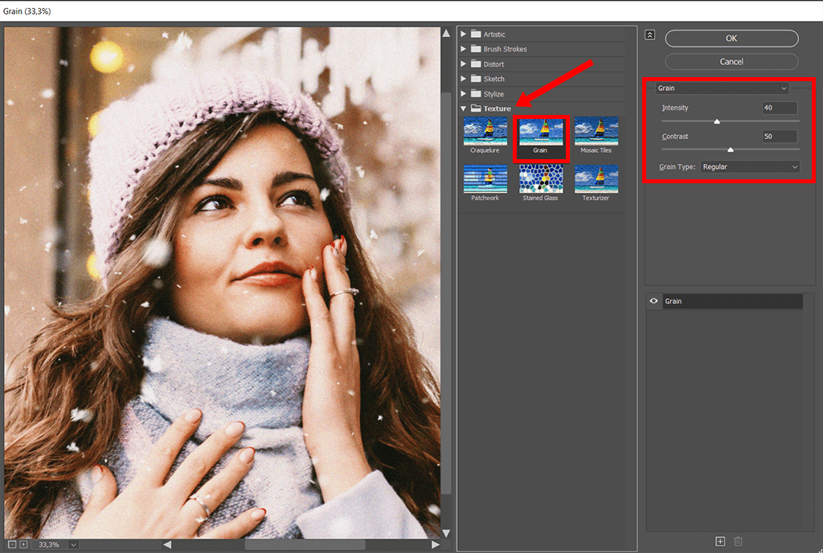823x553 pixels.
Task: Click the Intensity label text
Action: pos(675,108)
